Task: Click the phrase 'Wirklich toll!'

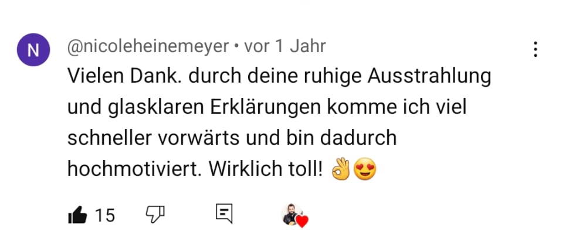Action: [266, 169]
